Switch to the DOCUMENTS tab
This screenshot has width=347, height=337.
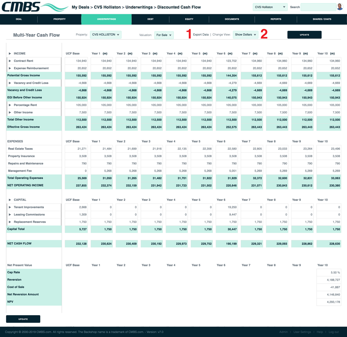[232, 19]
